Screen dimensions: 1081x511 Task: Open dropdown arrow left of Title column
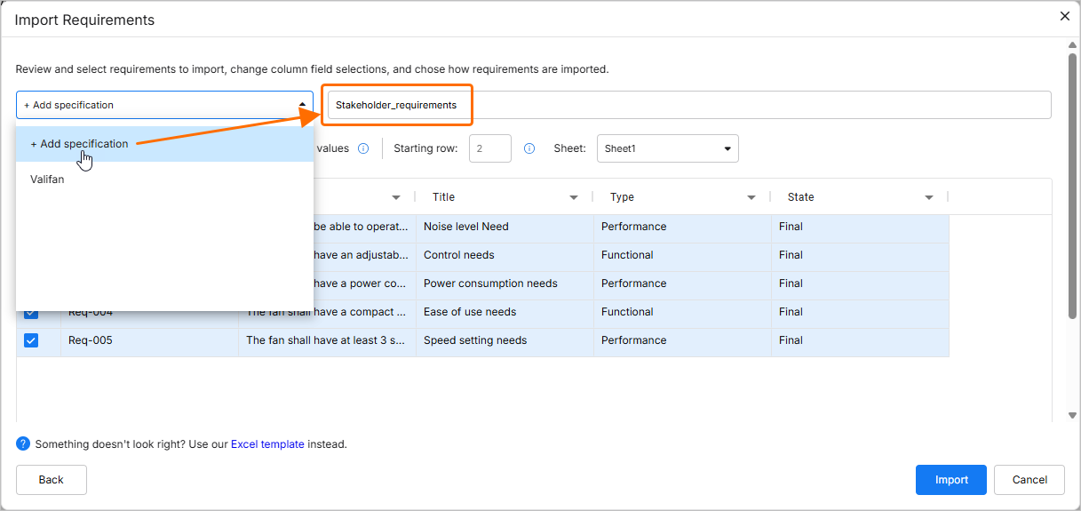click(x=396, y=197)
